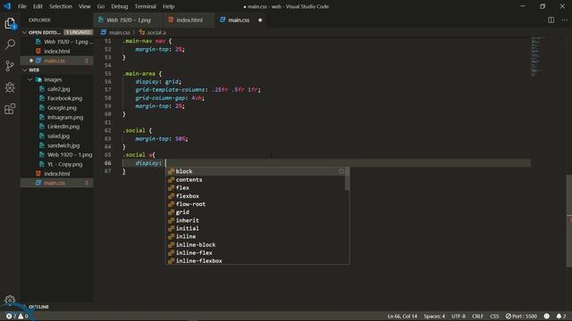Click the Port: 5500 Live Server indicator
The height and width of the screenshot is (321, 572).
521,316
